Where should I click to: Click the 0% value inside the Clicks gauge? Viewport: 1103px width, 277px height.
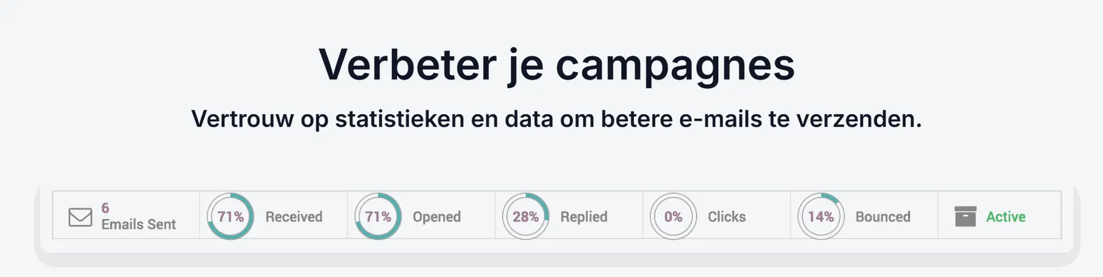[x=673, y=217]
